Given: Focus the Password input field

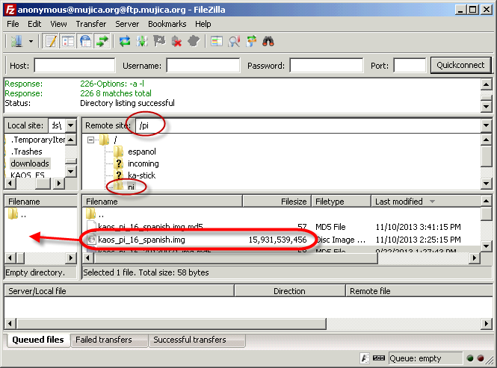Looking at the screenshot, I should (x=326, y=66).
